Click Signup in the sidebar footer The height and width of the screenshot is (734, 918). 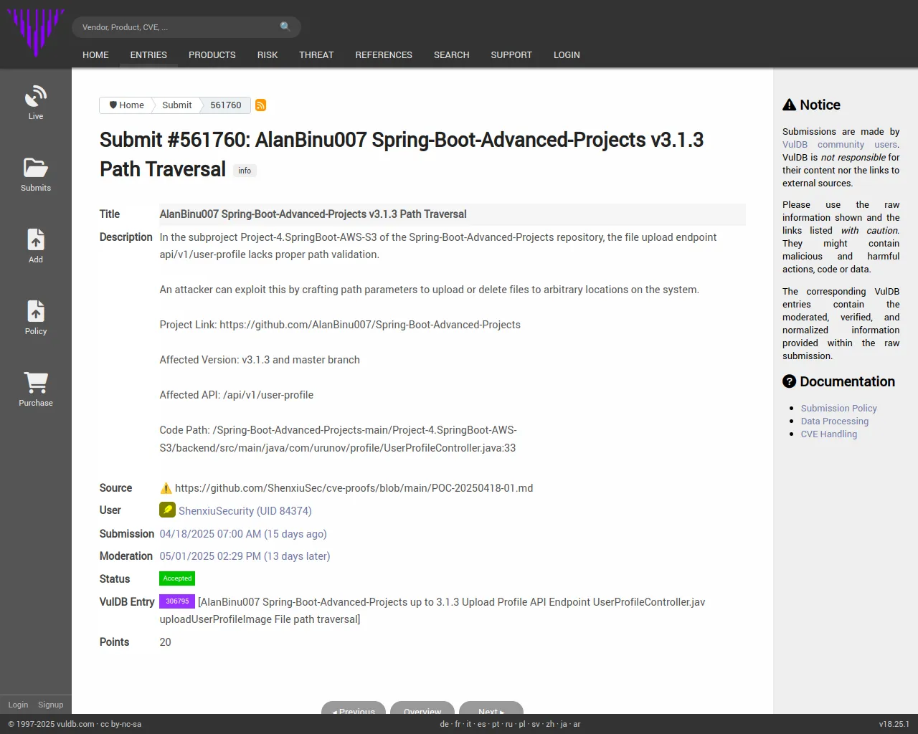pyautogui.click(x=51, y=705)
